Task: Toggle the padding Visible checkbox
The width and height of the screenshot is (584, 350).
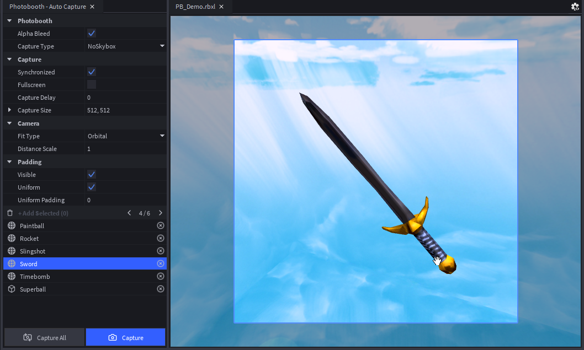Action: (x=91, y=174)
